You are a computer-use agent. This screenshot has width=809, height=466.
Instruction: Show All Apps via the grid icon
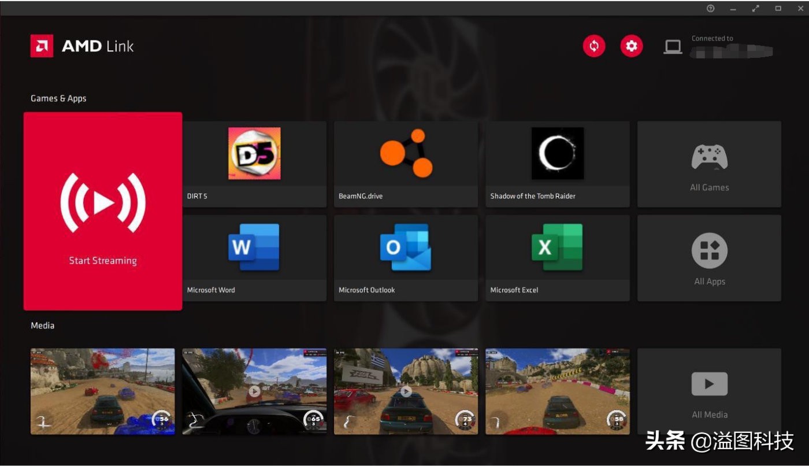point(710,251)
